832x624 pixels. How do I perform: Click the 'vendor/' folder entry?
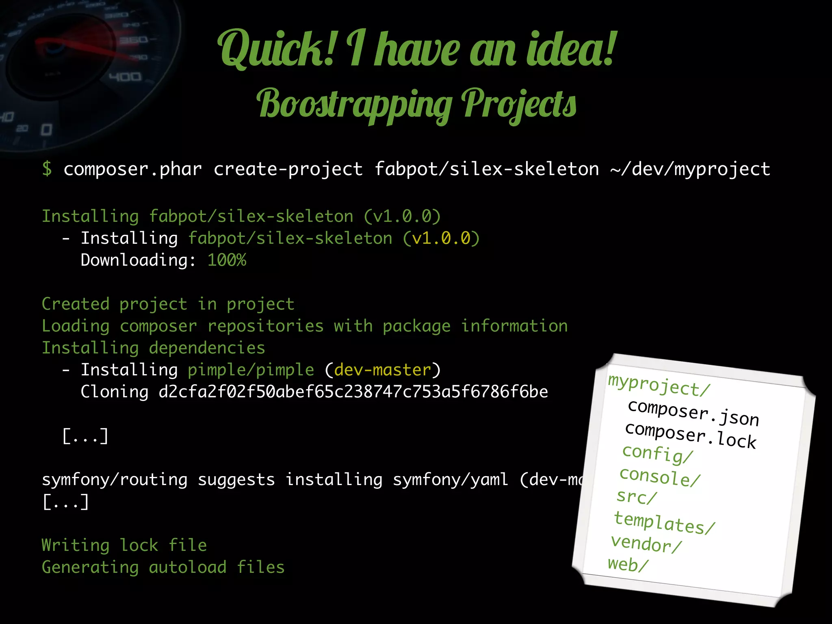coord(646,544)
